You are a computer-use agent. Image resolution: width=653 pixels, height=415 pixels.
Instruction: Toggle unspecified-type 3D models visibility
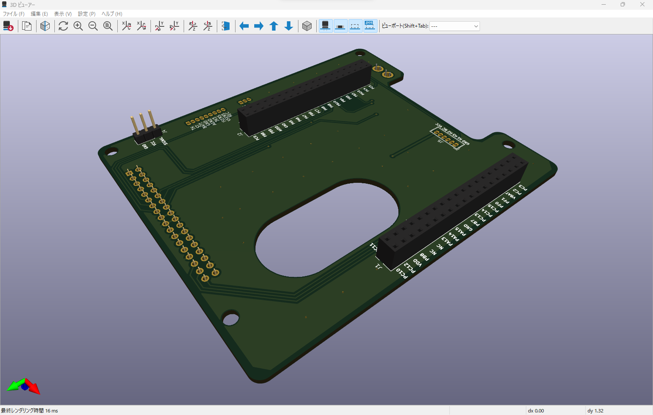tap(355, 26)
